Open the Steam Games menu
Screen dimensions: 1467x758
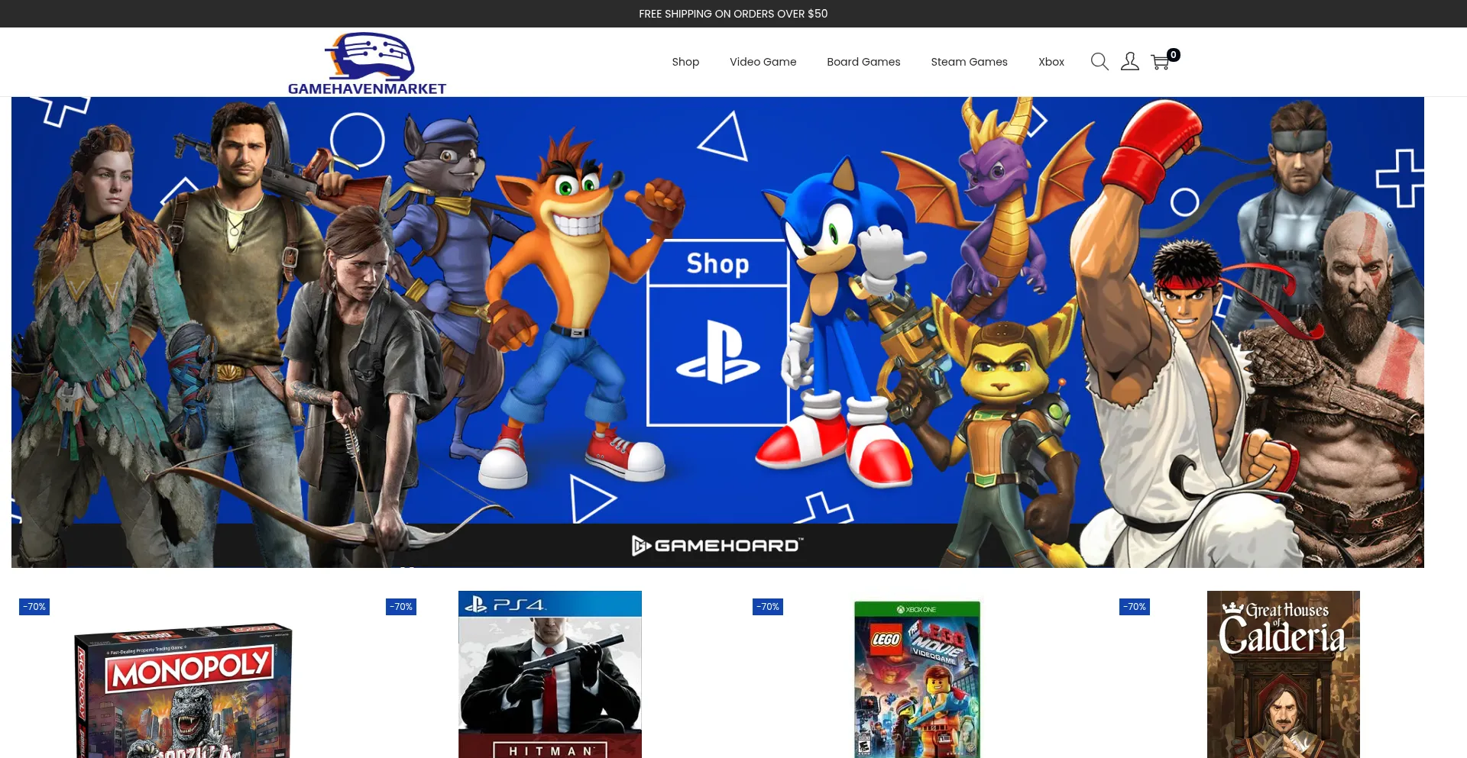coord(969,62)
